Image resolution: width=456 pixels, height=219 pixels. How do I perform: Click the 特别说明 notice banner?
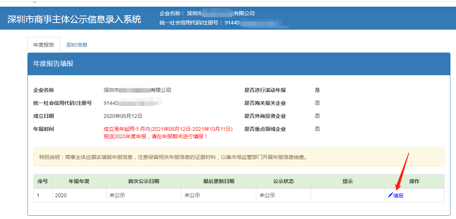(x=239, y=157)
